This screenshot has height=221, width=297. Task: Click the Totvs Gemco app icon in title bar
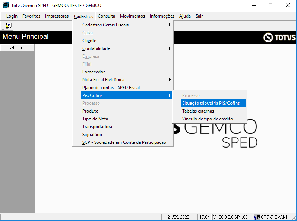[x=6, y=5]
